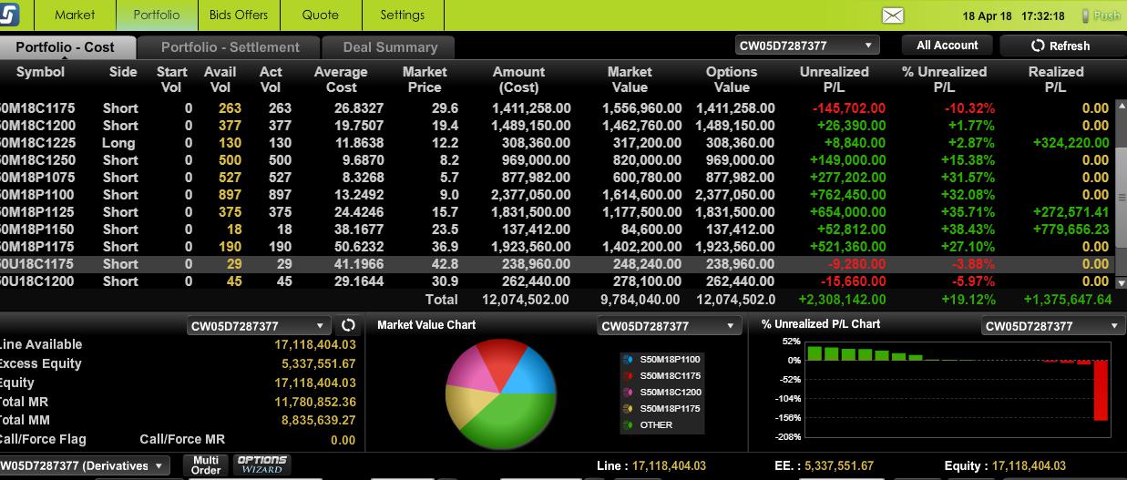Click the refresh icon beside account dropdown
Screen dimensions: 1127x480
[348, 325]
